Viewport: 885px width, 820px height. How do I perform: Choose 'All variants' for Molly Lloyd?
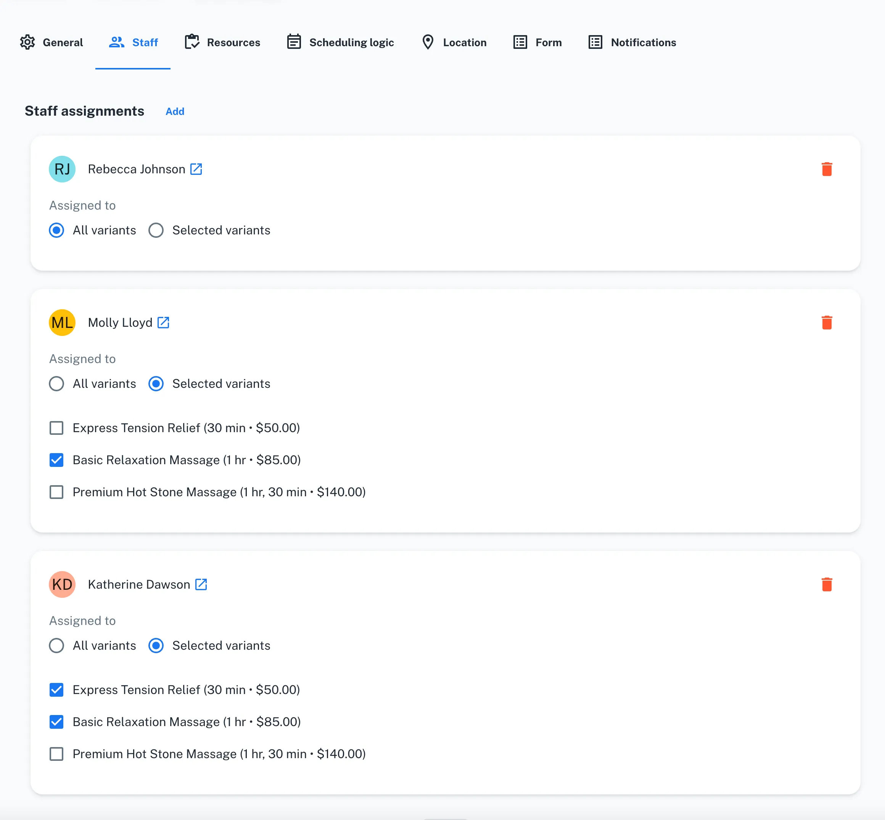point(56,384)
